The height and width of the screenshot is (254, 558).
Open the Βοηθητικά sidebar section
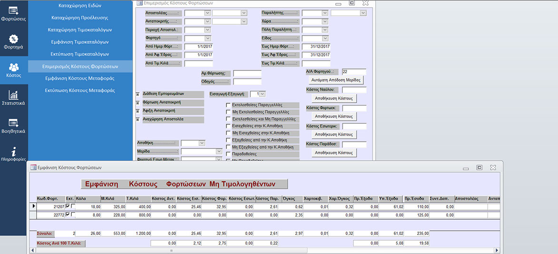click(13, 126)
